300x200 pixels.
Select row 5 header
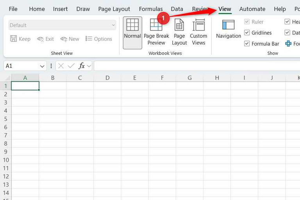[x=6, y=119]
